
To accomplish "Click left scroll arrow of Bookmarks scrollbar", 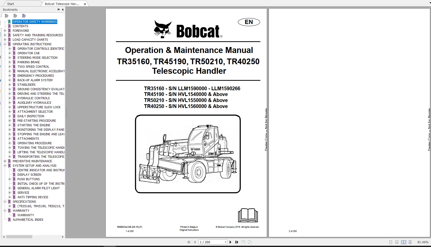I will point(4,236).
